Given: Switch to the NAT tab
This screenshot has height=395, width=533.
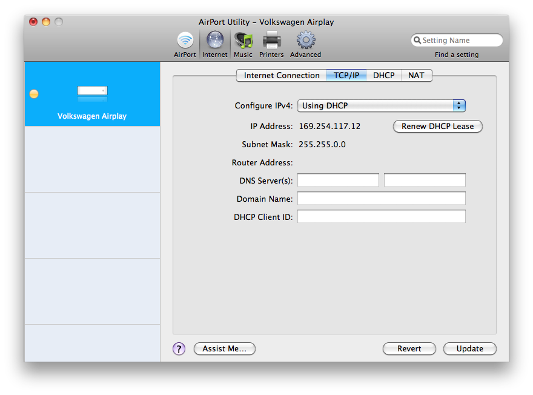Looking at the screenshot, I should coord(417,76).
